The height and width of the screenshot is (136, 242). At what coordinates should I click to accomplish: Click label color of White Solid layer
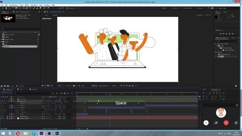coord(12,118)
